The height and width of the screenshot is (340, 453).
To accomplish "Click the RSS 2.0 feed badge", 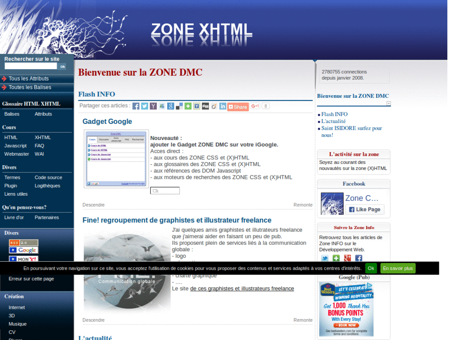I will (x=23, y=243).
